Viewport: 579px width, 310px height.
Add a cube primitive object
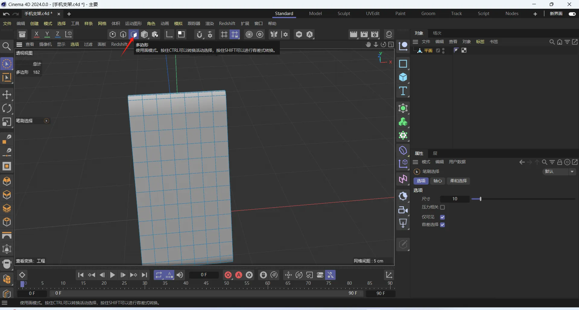[403, 77]
